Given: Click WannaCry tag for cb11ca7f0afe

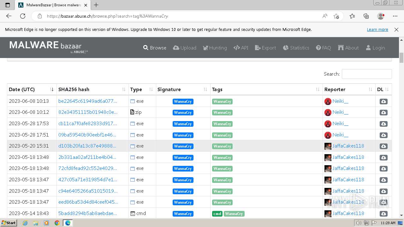Looking at the screenshot, I should click(222, 124).
